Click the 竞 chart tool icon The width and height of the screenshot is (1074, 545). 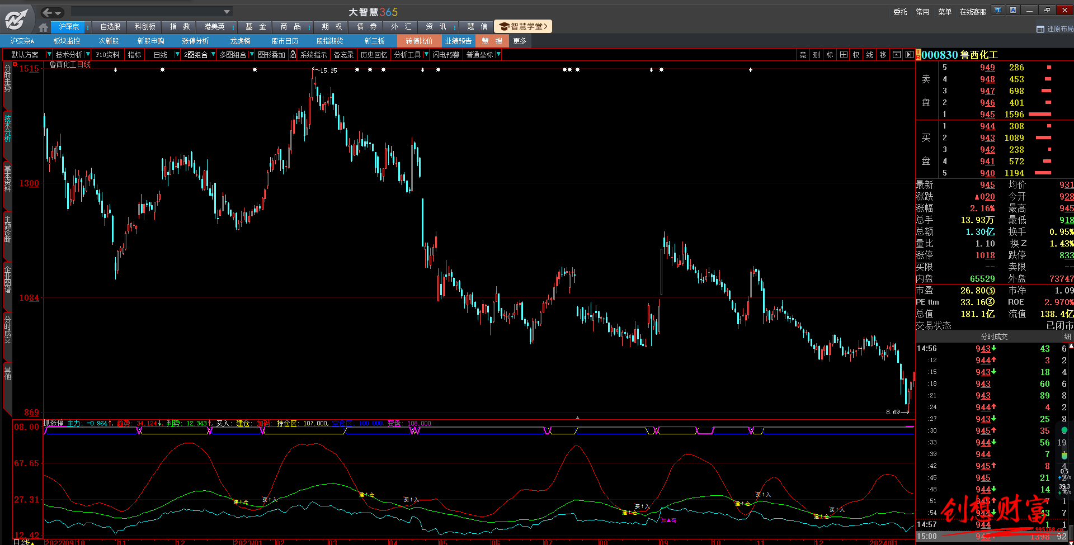[x=803, y=55]
